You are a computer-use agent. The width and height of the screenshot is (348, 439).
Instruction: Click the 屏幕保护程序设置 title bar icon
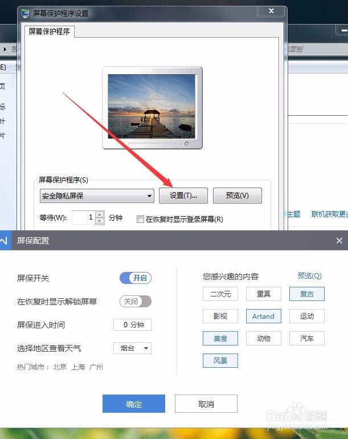pos(26,13)
